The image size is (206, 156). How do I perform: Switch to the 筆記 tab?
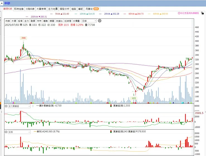tap(80, 9)
